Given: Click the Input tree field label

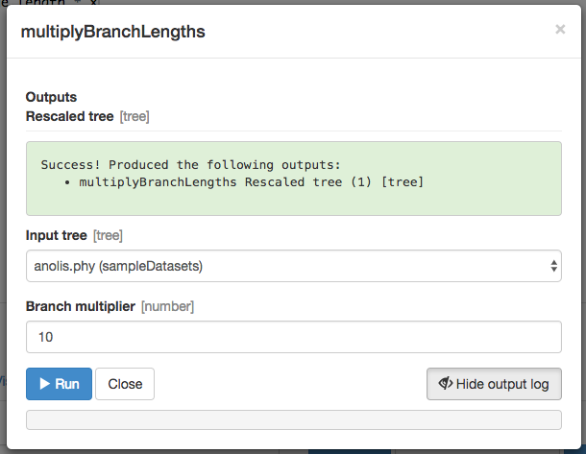Looking at the screenshot, I should coord(57,235).
